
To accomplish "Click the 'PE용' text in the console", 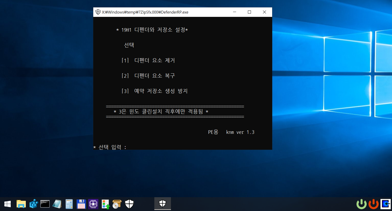I will (213, 132).
